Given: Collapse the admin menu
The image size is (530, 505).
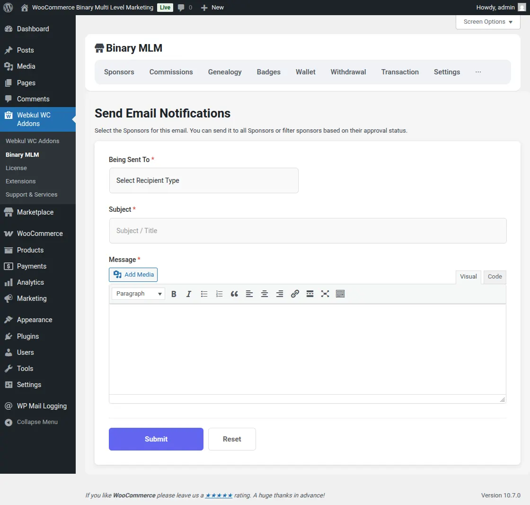Looking at the screenshot, I should tap(32, 422).
